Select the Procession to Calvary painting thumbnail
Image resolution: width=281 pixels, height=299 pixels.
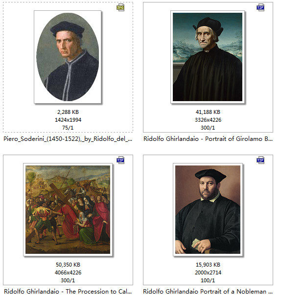click(68, 210)
